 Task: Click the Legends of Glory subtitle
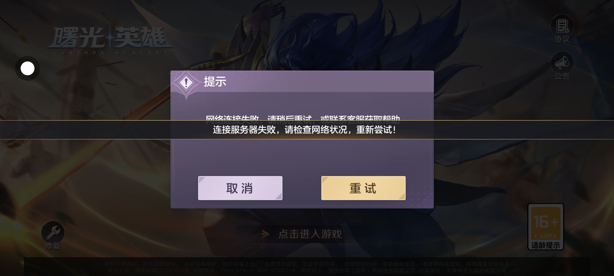(x=111, y=52)
